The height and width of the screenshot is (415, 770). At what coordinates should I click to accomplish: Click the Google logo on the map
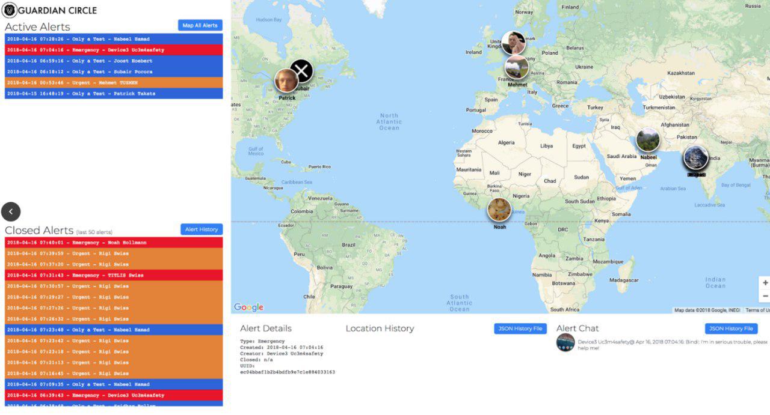click(248, 307)
